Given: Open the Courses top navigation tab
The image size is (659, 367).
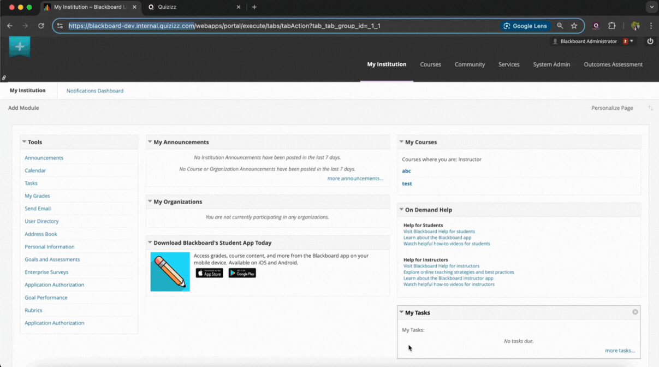Looking at the screenshot, I should [430, 64].
